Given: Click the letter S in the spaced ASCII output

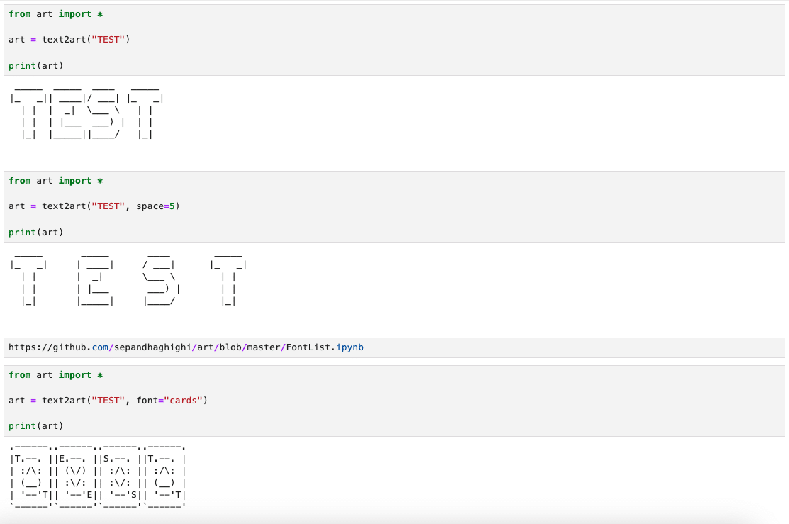Looking at the screenshot, I should tap(161, 277).
